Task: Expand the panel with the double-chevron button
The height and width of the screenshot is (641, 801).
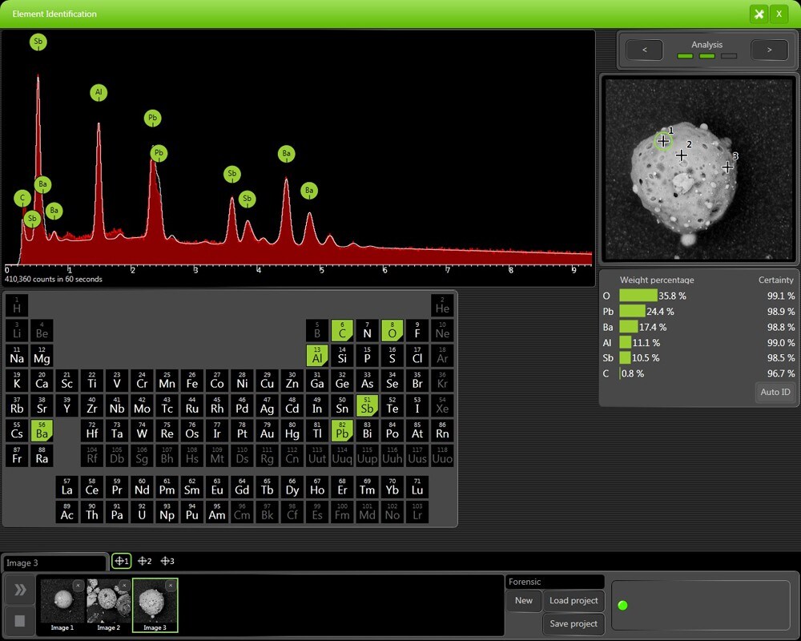Action: coord(19,590)
